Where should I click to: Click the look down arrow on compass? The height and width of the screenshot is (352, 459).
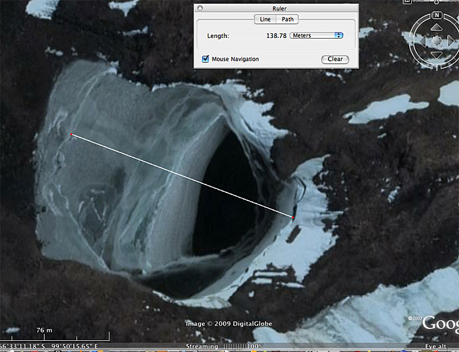tap(435, 53)
